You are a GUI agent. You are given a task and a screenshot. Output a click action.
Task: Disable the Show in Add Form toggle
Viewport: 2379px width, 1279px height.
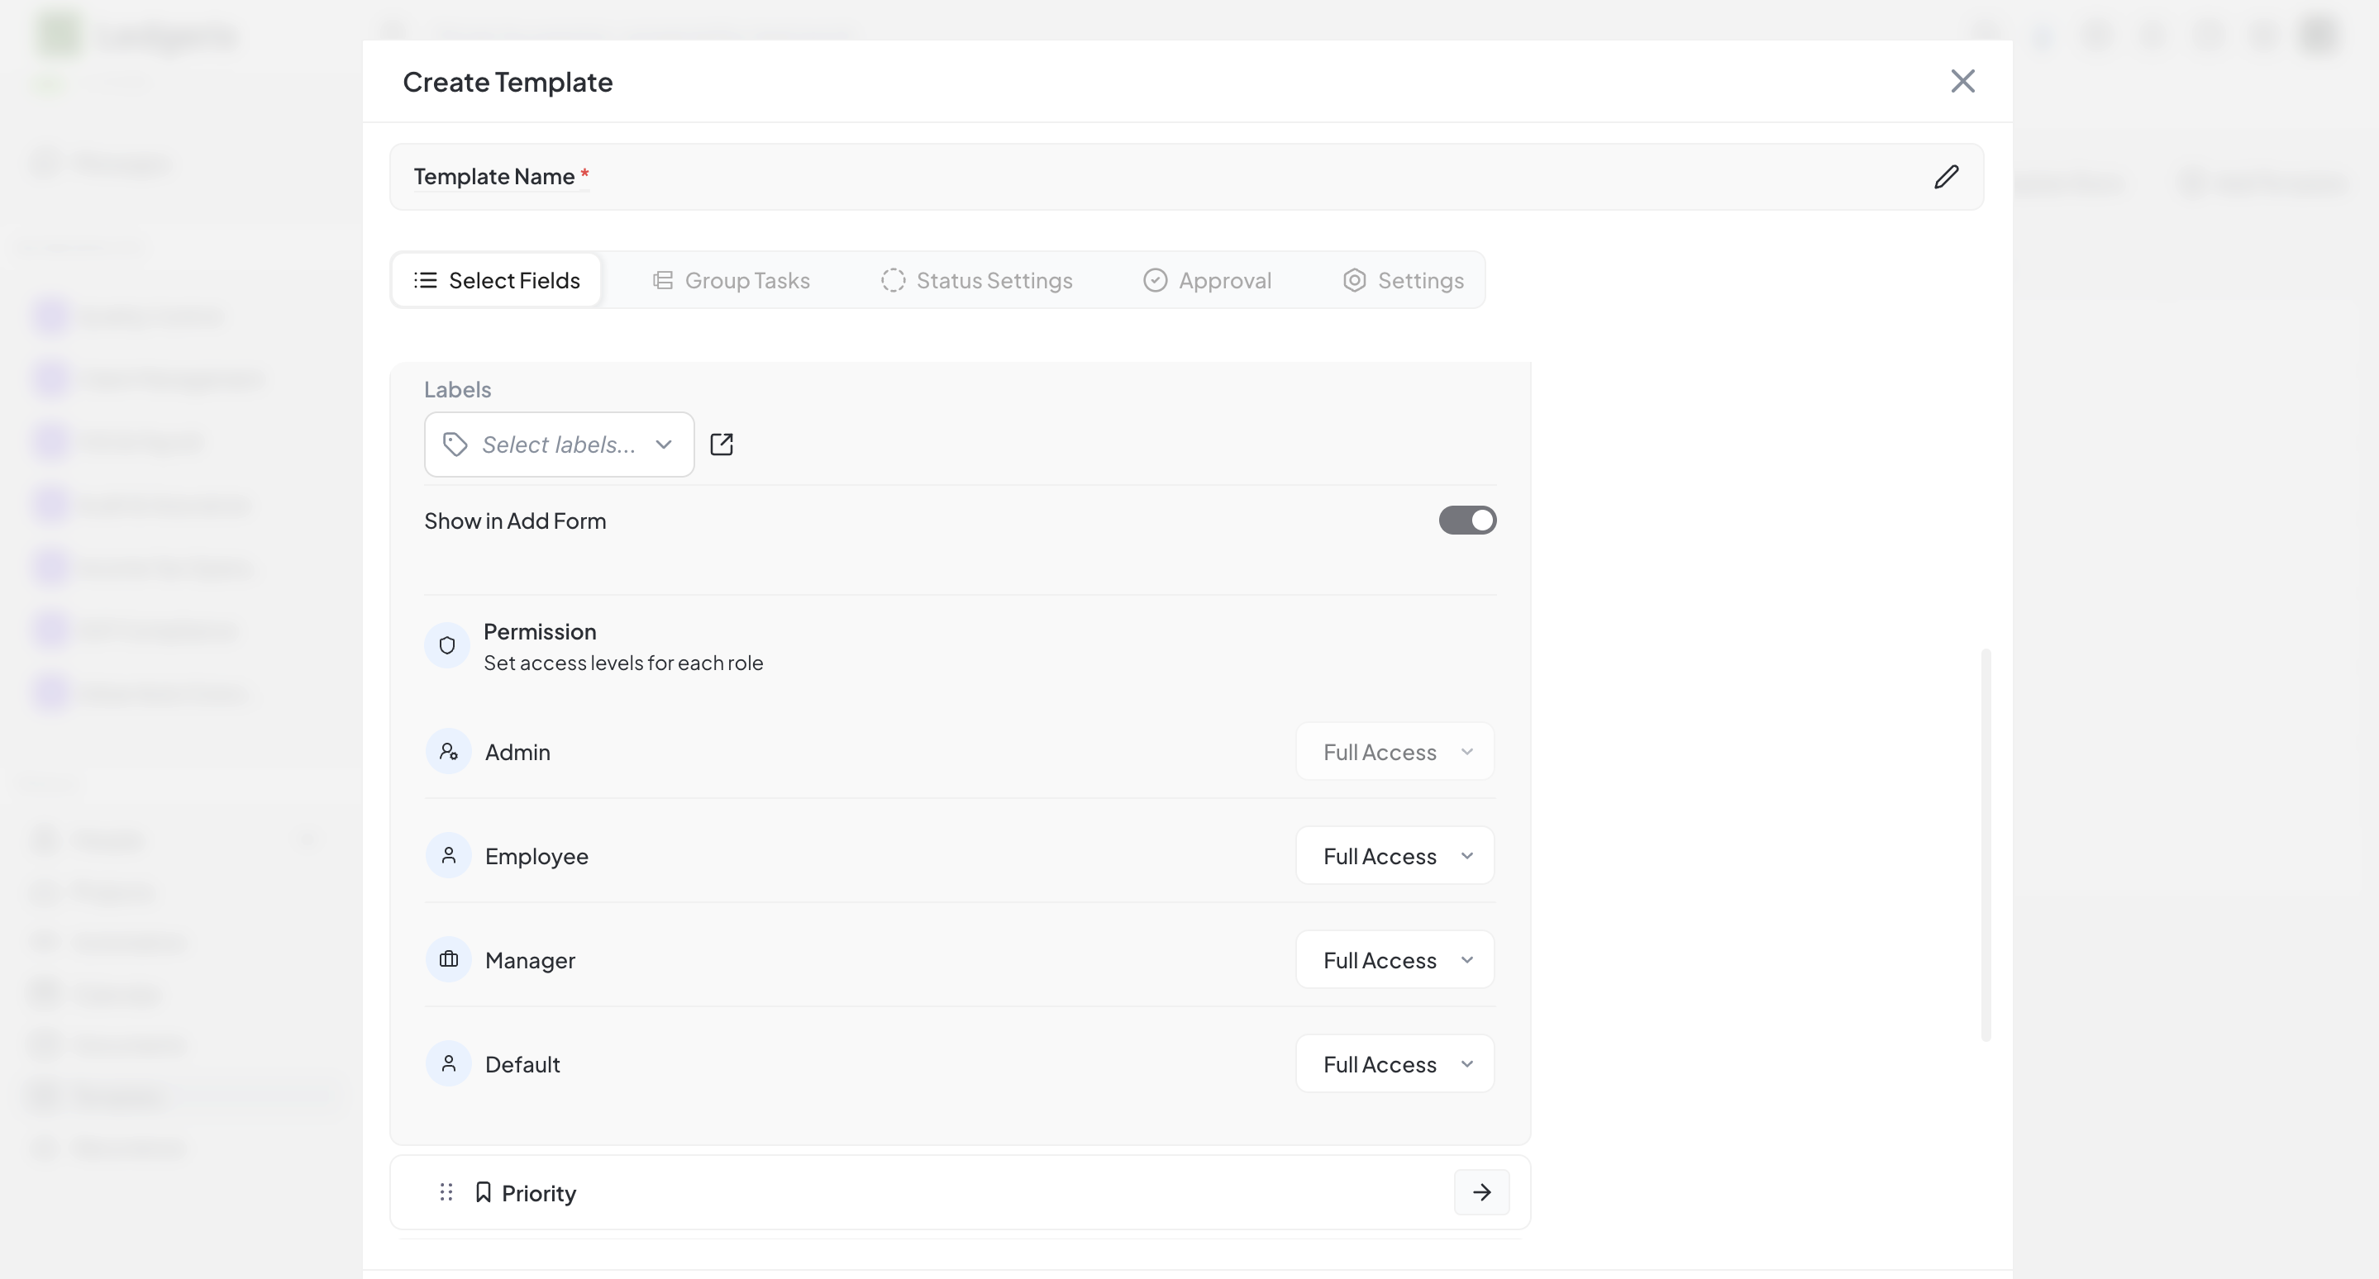click(1466, 520)
